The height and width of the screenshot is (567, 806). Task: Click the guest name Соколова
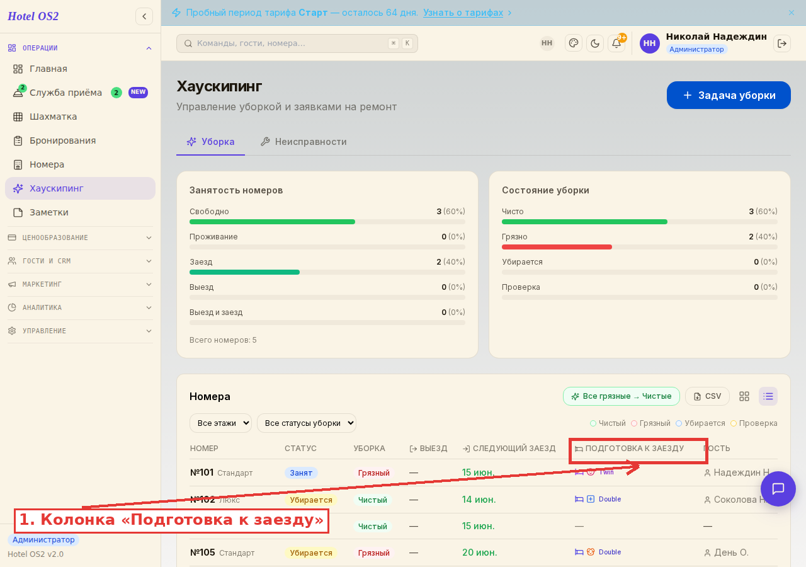740,500
